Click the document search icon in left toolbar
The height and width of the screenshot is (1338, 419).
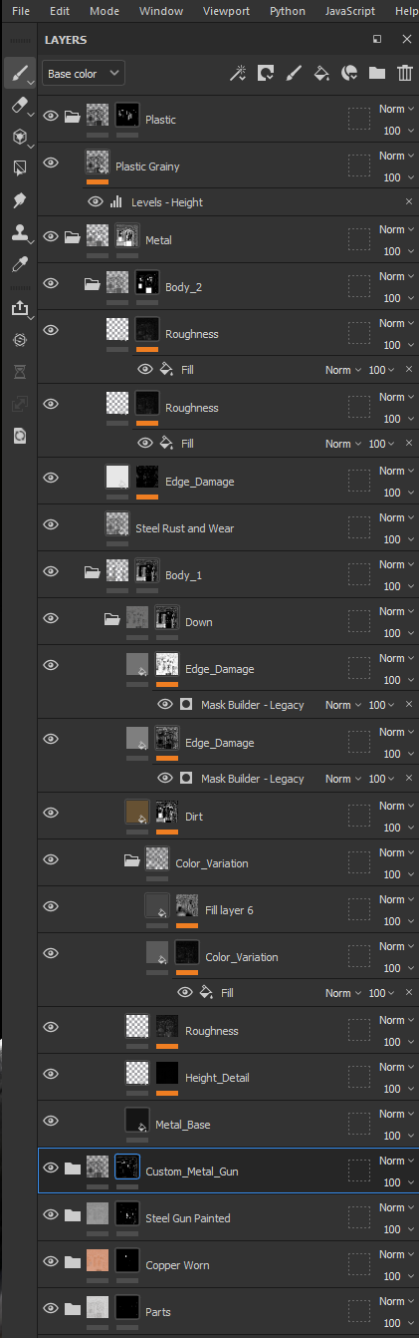(x=18, y=436)
